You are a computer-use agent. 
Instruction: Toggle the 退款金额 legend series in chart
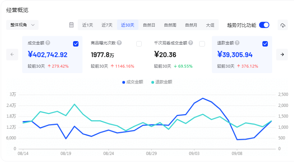pos(162,82)
